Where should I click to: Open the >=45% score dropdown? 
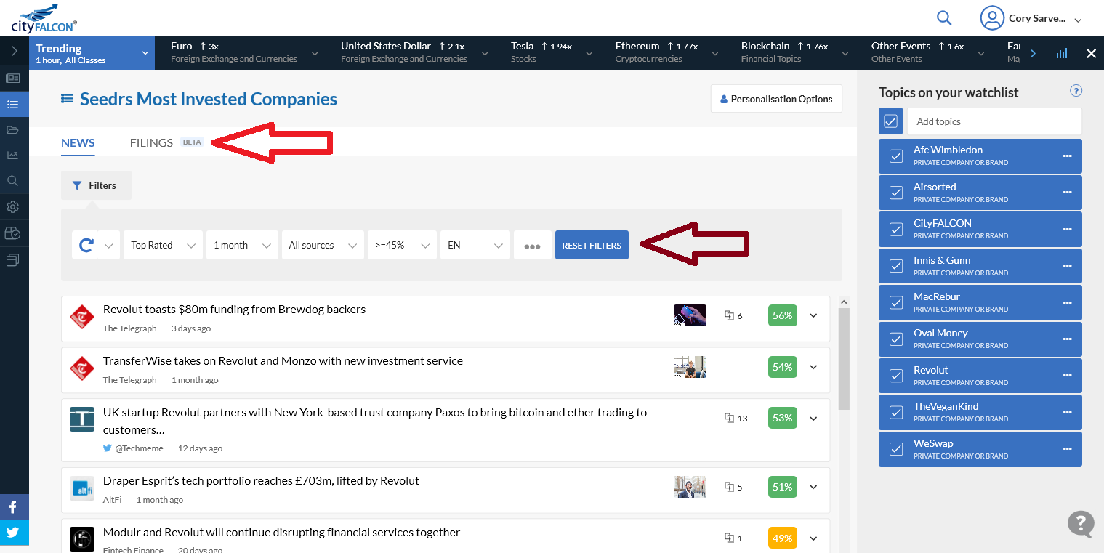coord(402,246)
